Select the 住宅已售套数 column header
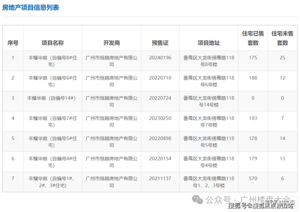 coord(253,38)
